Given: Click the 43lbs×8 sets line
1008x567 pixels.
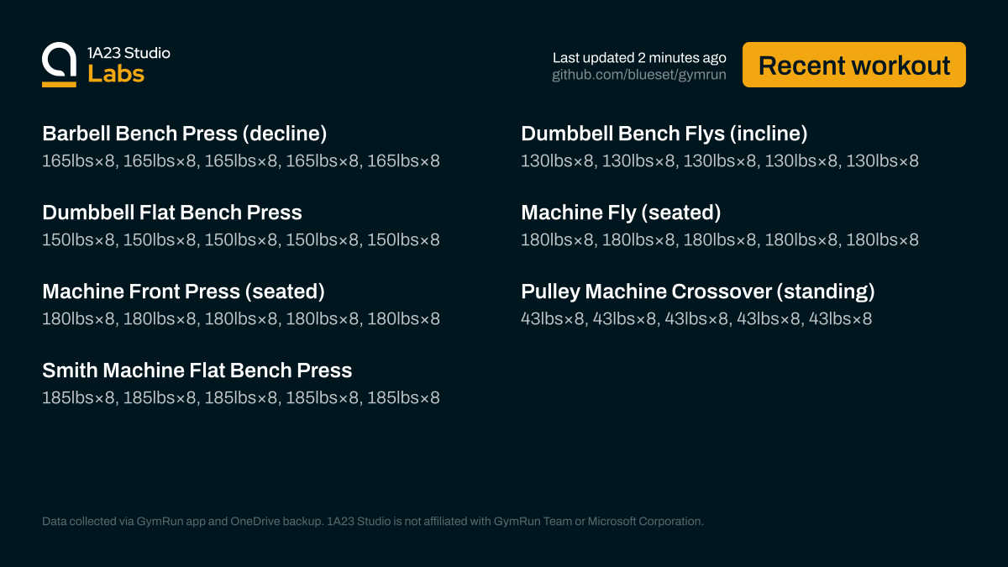Looking at the screenshot, I should click(x=696, y=318).
